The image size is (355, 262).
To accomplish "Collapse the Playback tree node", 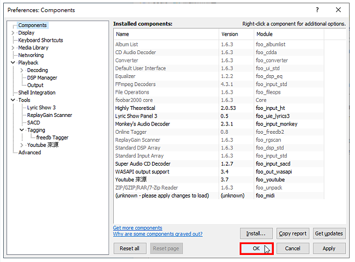I will coord(13,62).
